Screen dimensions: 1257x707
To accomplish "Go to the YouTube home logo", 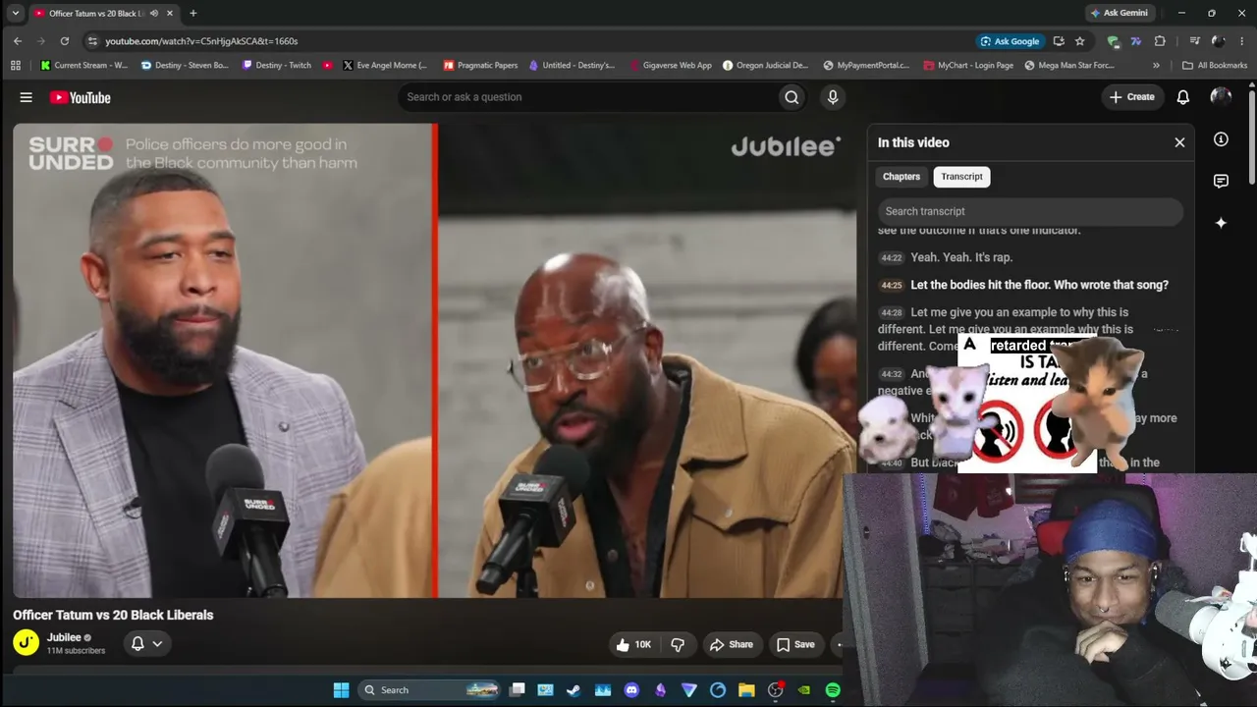I will (81, 97).
